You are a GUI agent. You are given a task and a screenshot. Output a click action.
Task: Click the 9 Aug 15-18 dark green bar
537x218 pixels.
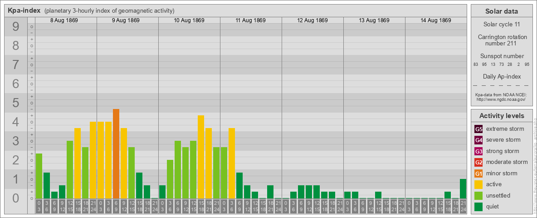(139, 186)
